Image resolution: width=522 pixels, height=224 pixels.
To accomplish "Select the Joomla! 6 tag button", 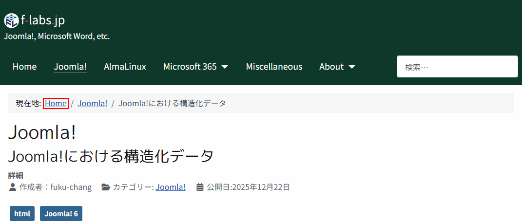I will [61, 214].
